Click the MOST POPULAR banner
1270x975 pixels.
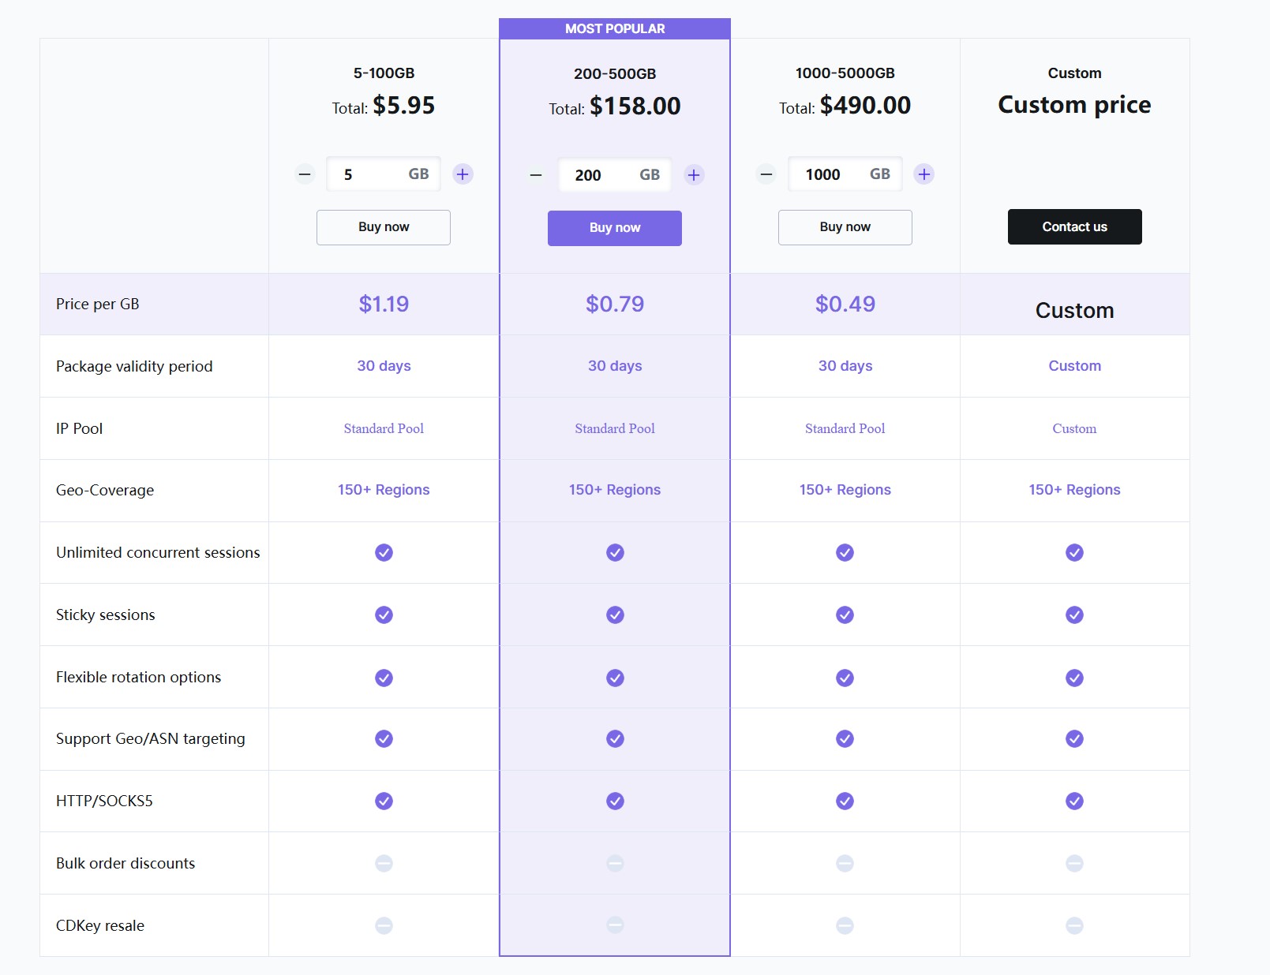(x=615, y=28)
